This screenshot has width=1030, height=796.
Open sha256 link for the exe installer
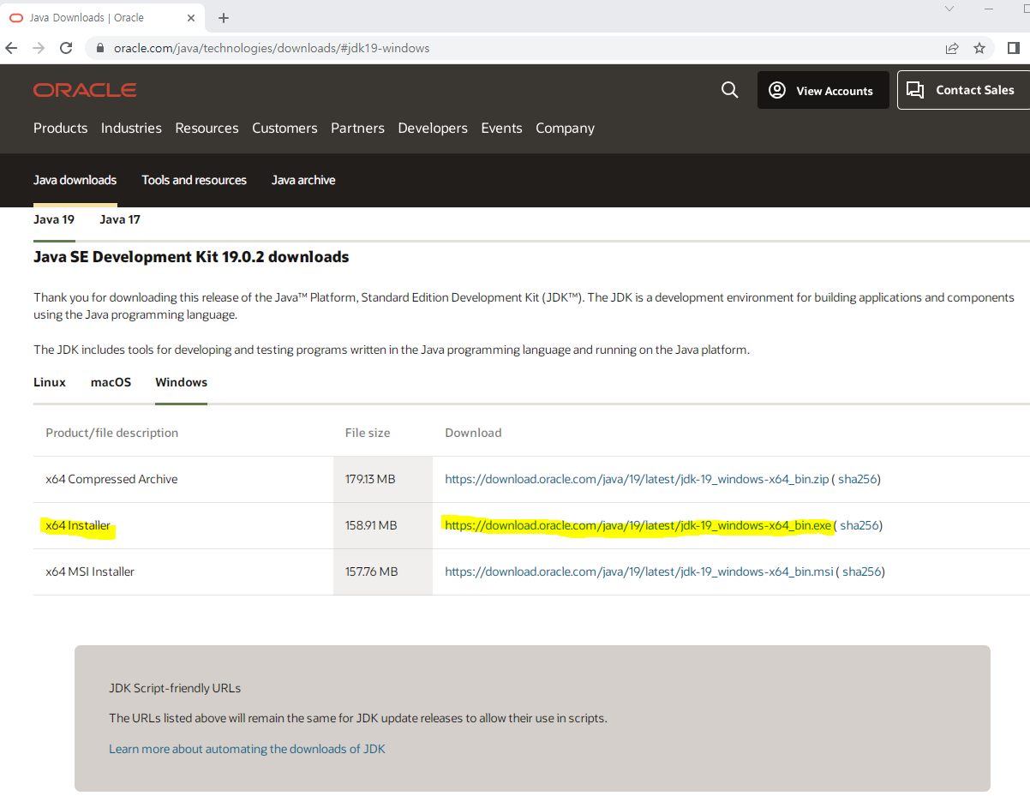coord(859,525)
